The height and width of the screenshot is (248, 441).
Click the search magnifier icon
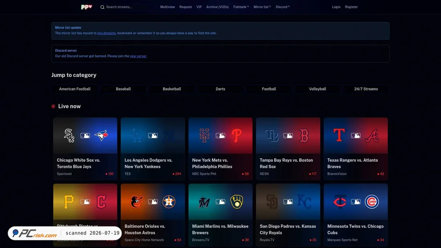pos(102,7)
